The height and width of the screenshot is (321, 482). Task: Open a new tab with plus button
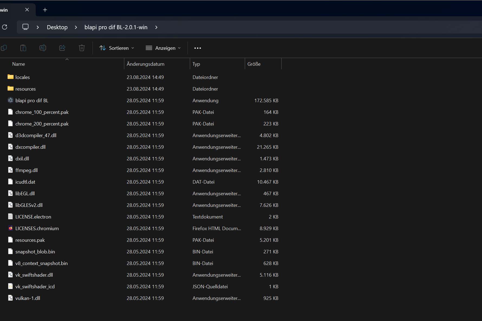click(45, 10)
